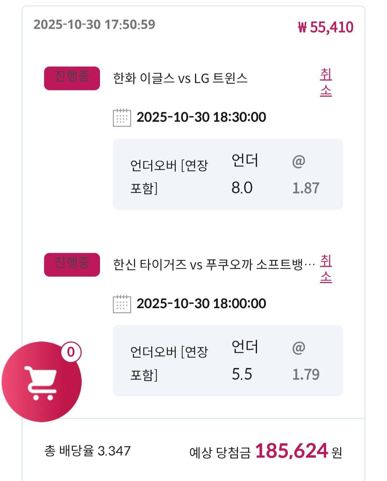Click the @ symbol above 1.79 odds
This screenshot has width=387, height=481.
[x=298, y=348]
